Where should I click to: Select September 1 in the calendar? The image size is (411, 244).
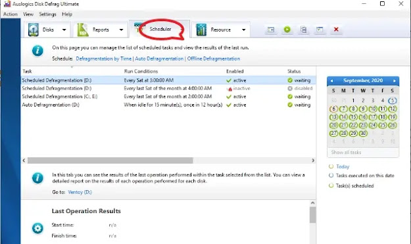pos(353,101)
